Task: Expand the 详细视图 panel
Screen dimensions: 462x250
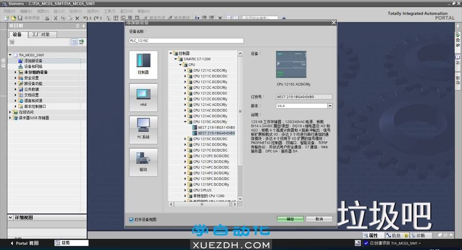Action: (x=10, y=217)
